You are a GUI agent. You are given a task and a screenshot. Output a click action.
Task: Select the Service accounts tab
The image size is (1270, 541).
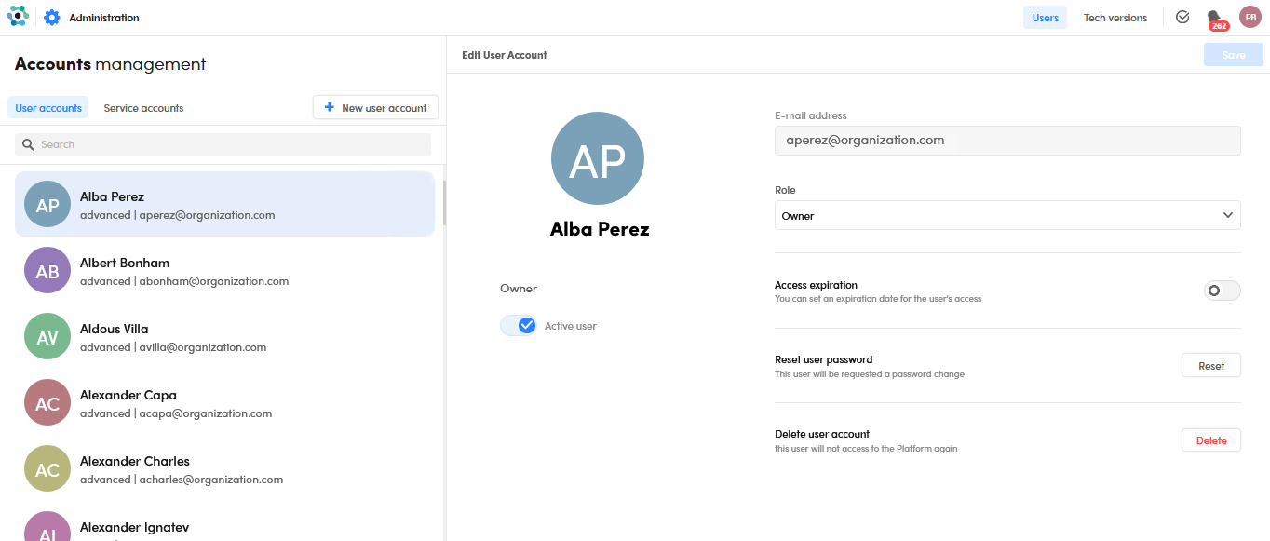[x=143, y=108]
